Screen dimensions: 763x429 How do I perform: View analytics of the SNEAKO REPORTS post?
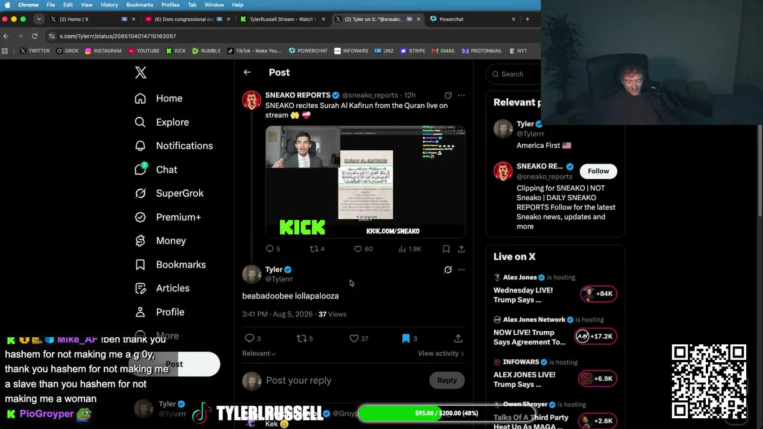[x=409, y=249]
